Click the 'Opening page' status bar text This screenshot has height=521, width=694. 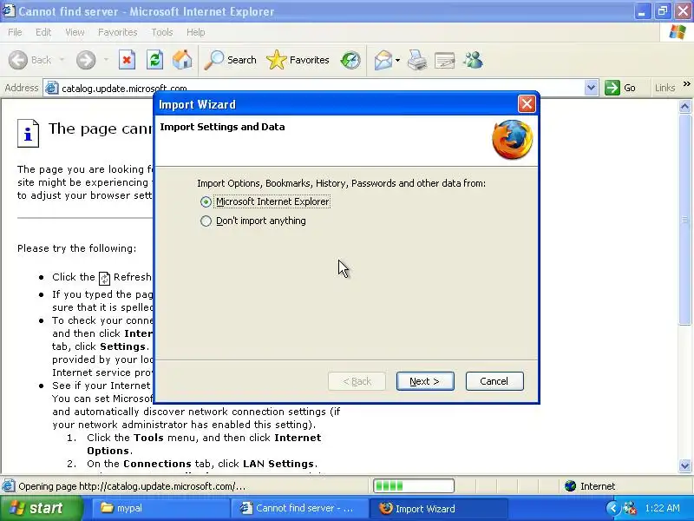pos(132,486)
